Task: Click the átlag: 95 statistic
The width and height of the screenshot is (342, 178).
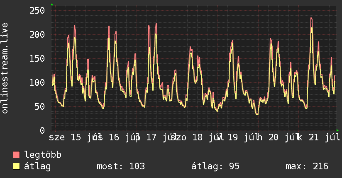Action: [x=215, y=166]
